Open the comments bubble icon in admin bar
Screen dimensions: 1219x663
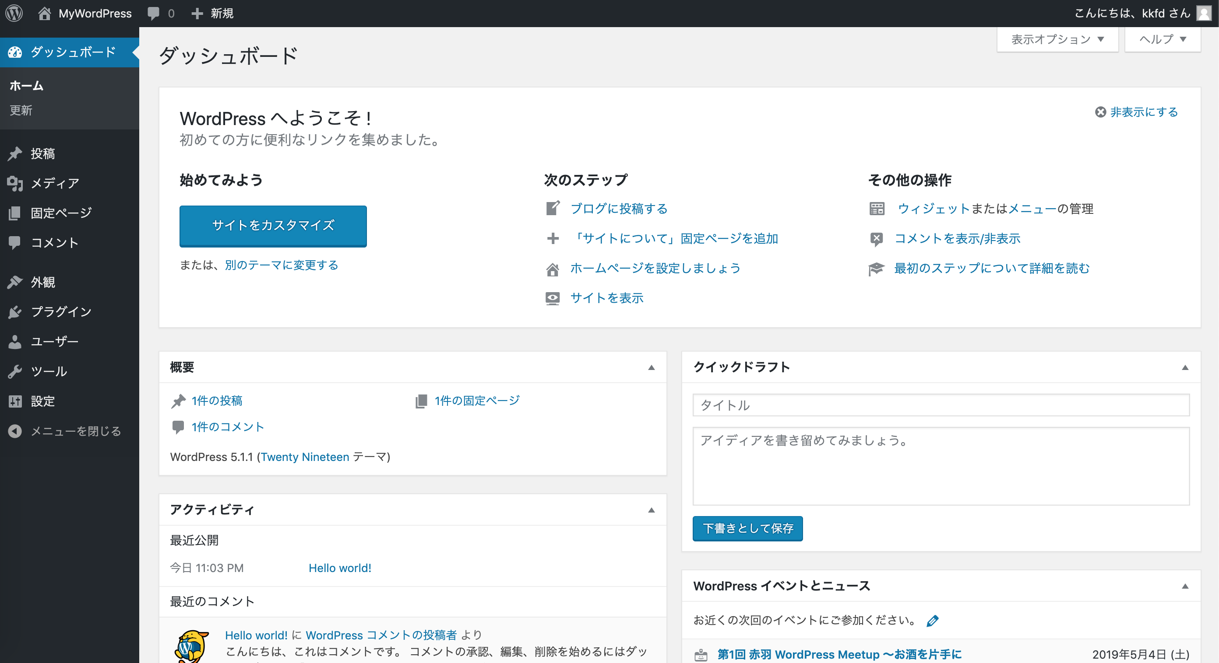point(154,13)
